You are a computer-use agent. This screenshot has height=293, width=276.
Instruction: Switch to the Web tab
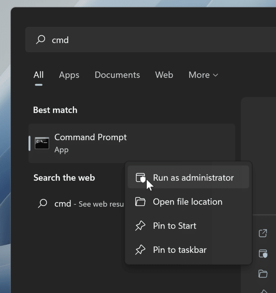point(164,75)
